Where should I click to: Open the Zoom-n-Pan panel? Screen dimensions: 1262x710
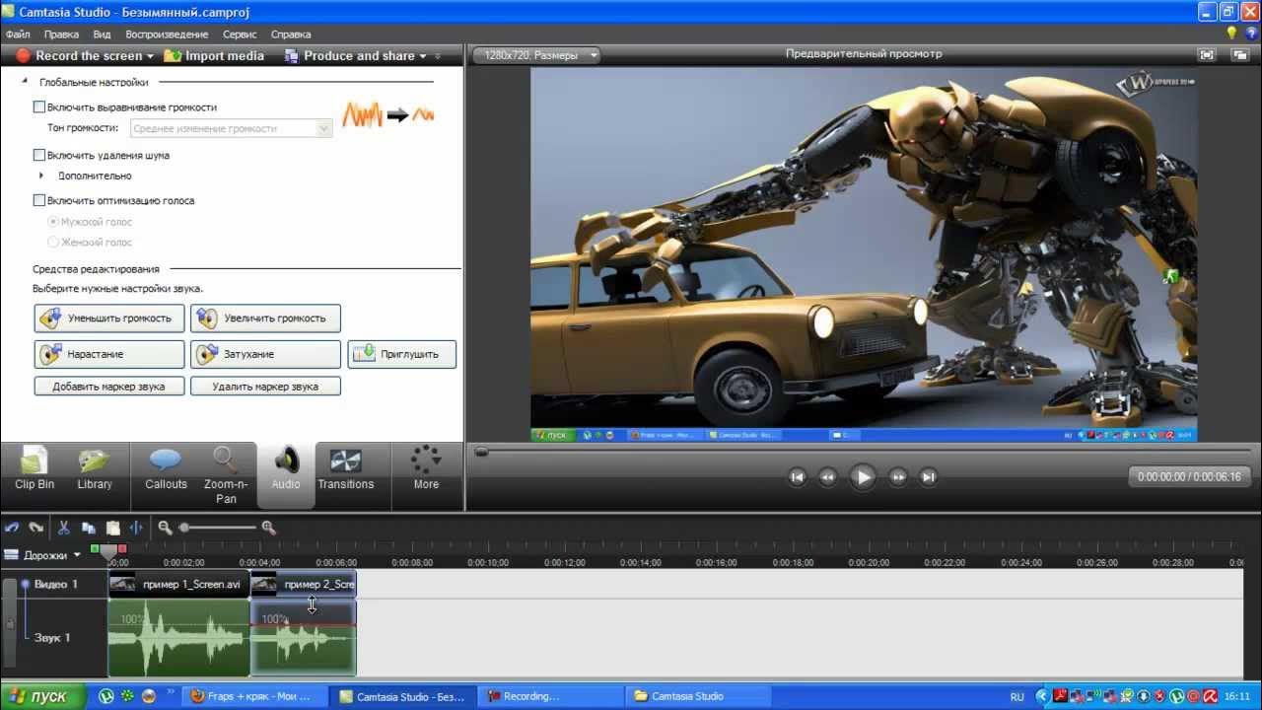pos(226,475)
